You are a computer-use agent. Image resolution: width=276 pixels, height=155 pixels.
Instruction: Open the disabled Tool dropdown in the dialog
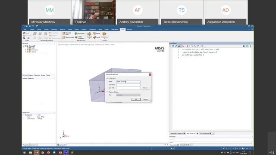129,95
